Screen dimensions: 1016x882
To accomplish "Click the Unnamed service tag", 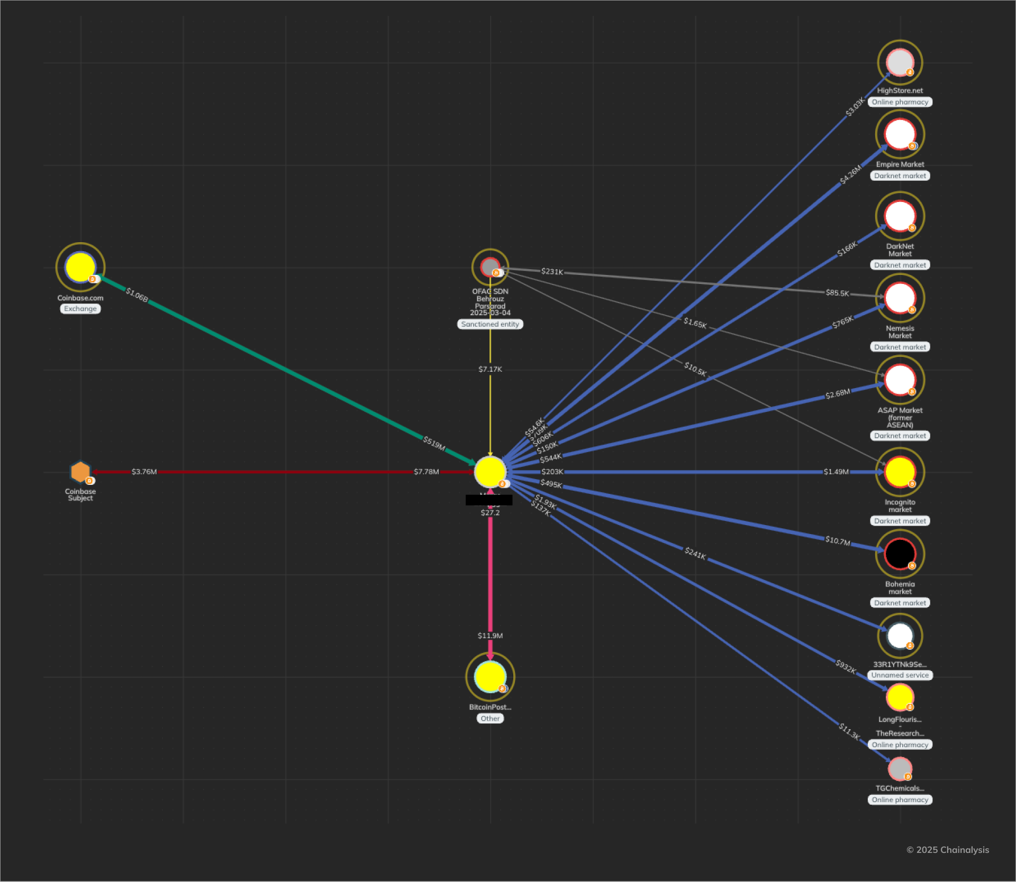I will click(900, 675).
